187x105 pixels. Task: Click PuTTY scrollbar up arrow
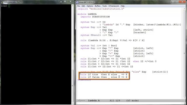(x=72, y=6)
